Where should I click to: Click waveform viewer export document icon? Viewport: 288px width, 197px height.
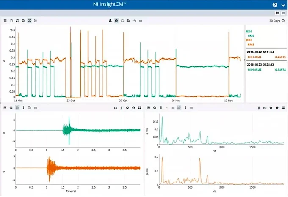[29, 108]
